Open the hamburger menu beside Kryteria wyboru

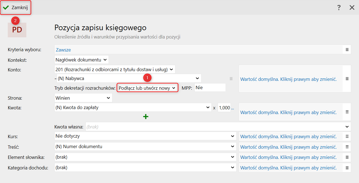tap(347, 50)
